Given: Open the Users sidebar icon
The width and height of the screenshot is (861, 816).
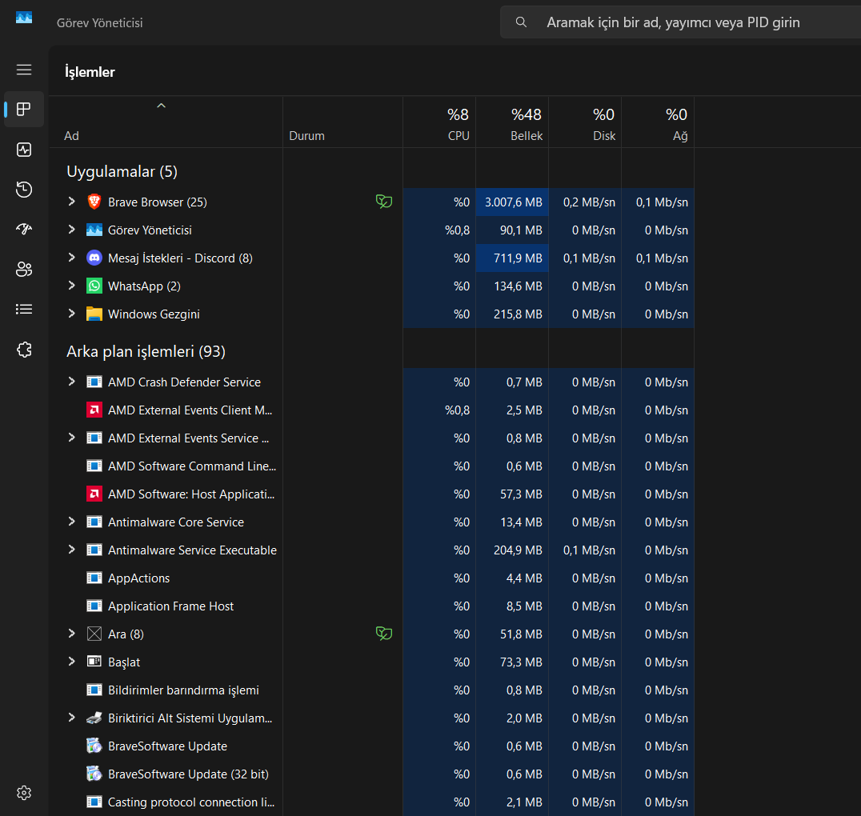Looking at the screenshot, I should (24, 269).
